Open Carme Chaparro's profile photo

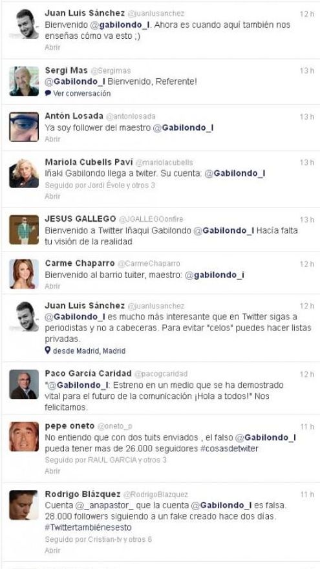24,274
